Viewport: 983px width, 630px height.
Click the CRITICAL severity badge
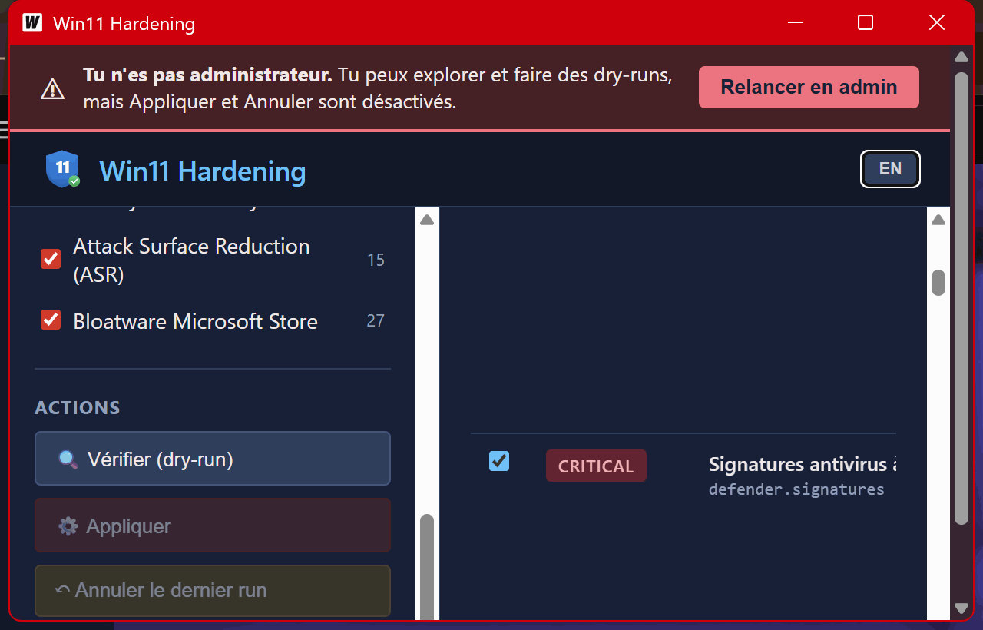(x=596, y=466)
